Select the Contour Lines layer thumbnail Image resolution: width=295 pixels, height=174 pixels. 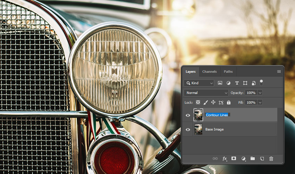pos(198,115)
